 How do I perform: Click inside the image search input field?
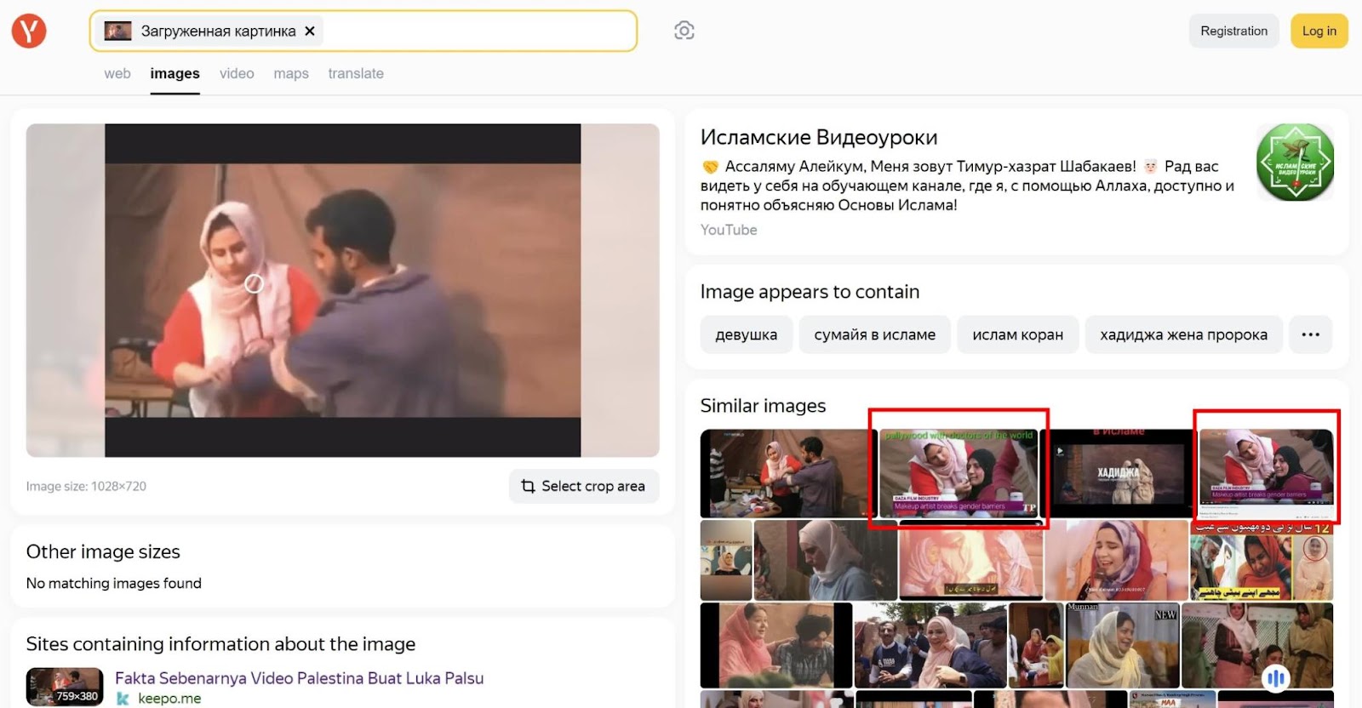coord(477,31)
